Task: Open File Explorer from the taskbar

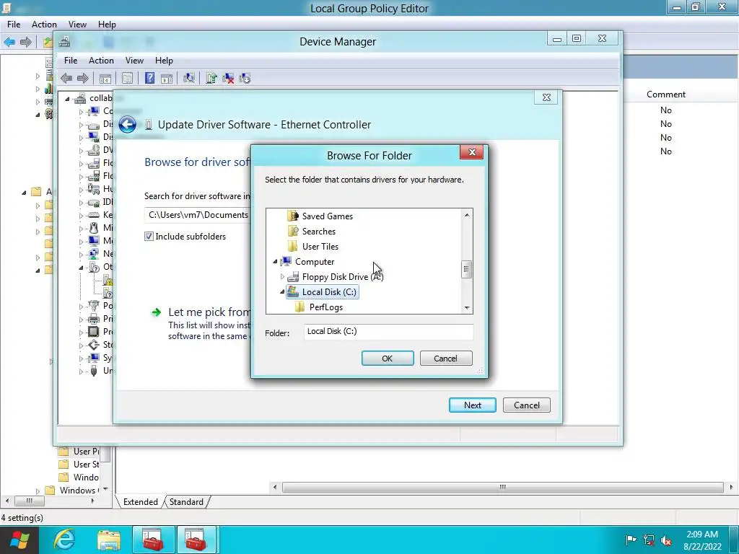Action: click(x=109, y=540)
